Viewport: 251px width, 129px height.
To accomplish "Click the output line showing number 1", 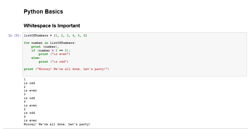I will (x=25, y=79).
